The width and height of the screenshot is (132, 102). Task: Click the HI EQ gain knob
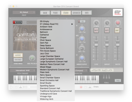coord(82,29)
